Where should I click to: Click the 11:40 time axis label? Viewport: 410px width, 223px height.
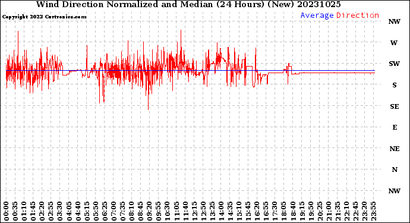click(x=185, y=211)
